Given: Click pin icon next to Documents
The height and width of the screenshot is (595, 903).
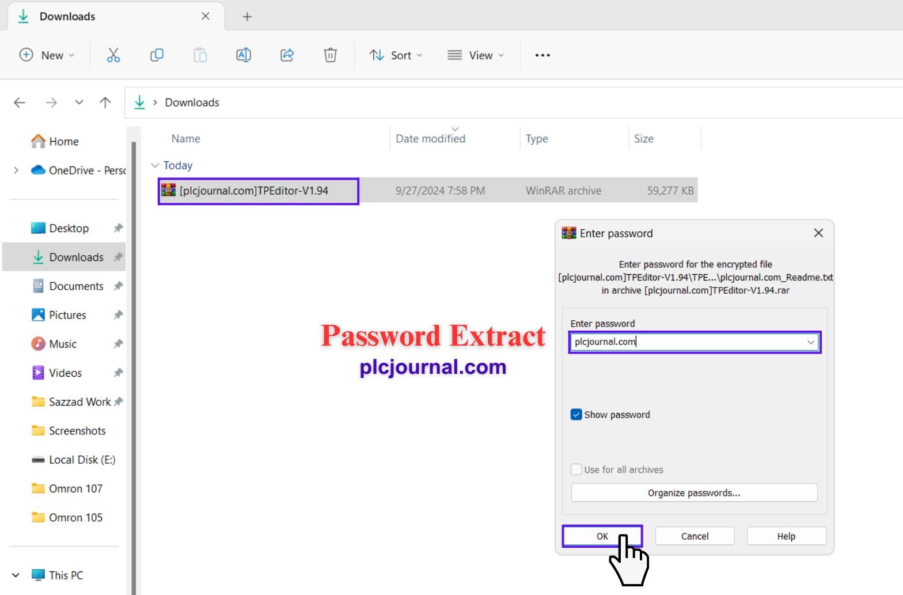Looking at the screenshot, I should (x=118, y=286).
